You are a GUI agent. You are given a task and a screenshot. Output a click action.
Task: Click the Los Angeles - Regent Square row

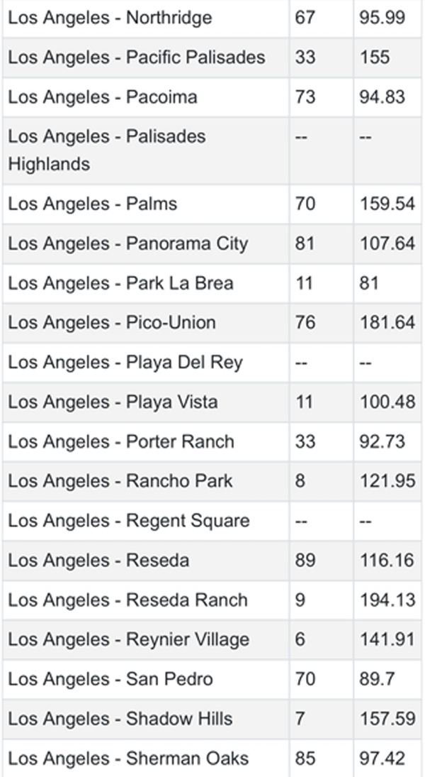point(128,521)
